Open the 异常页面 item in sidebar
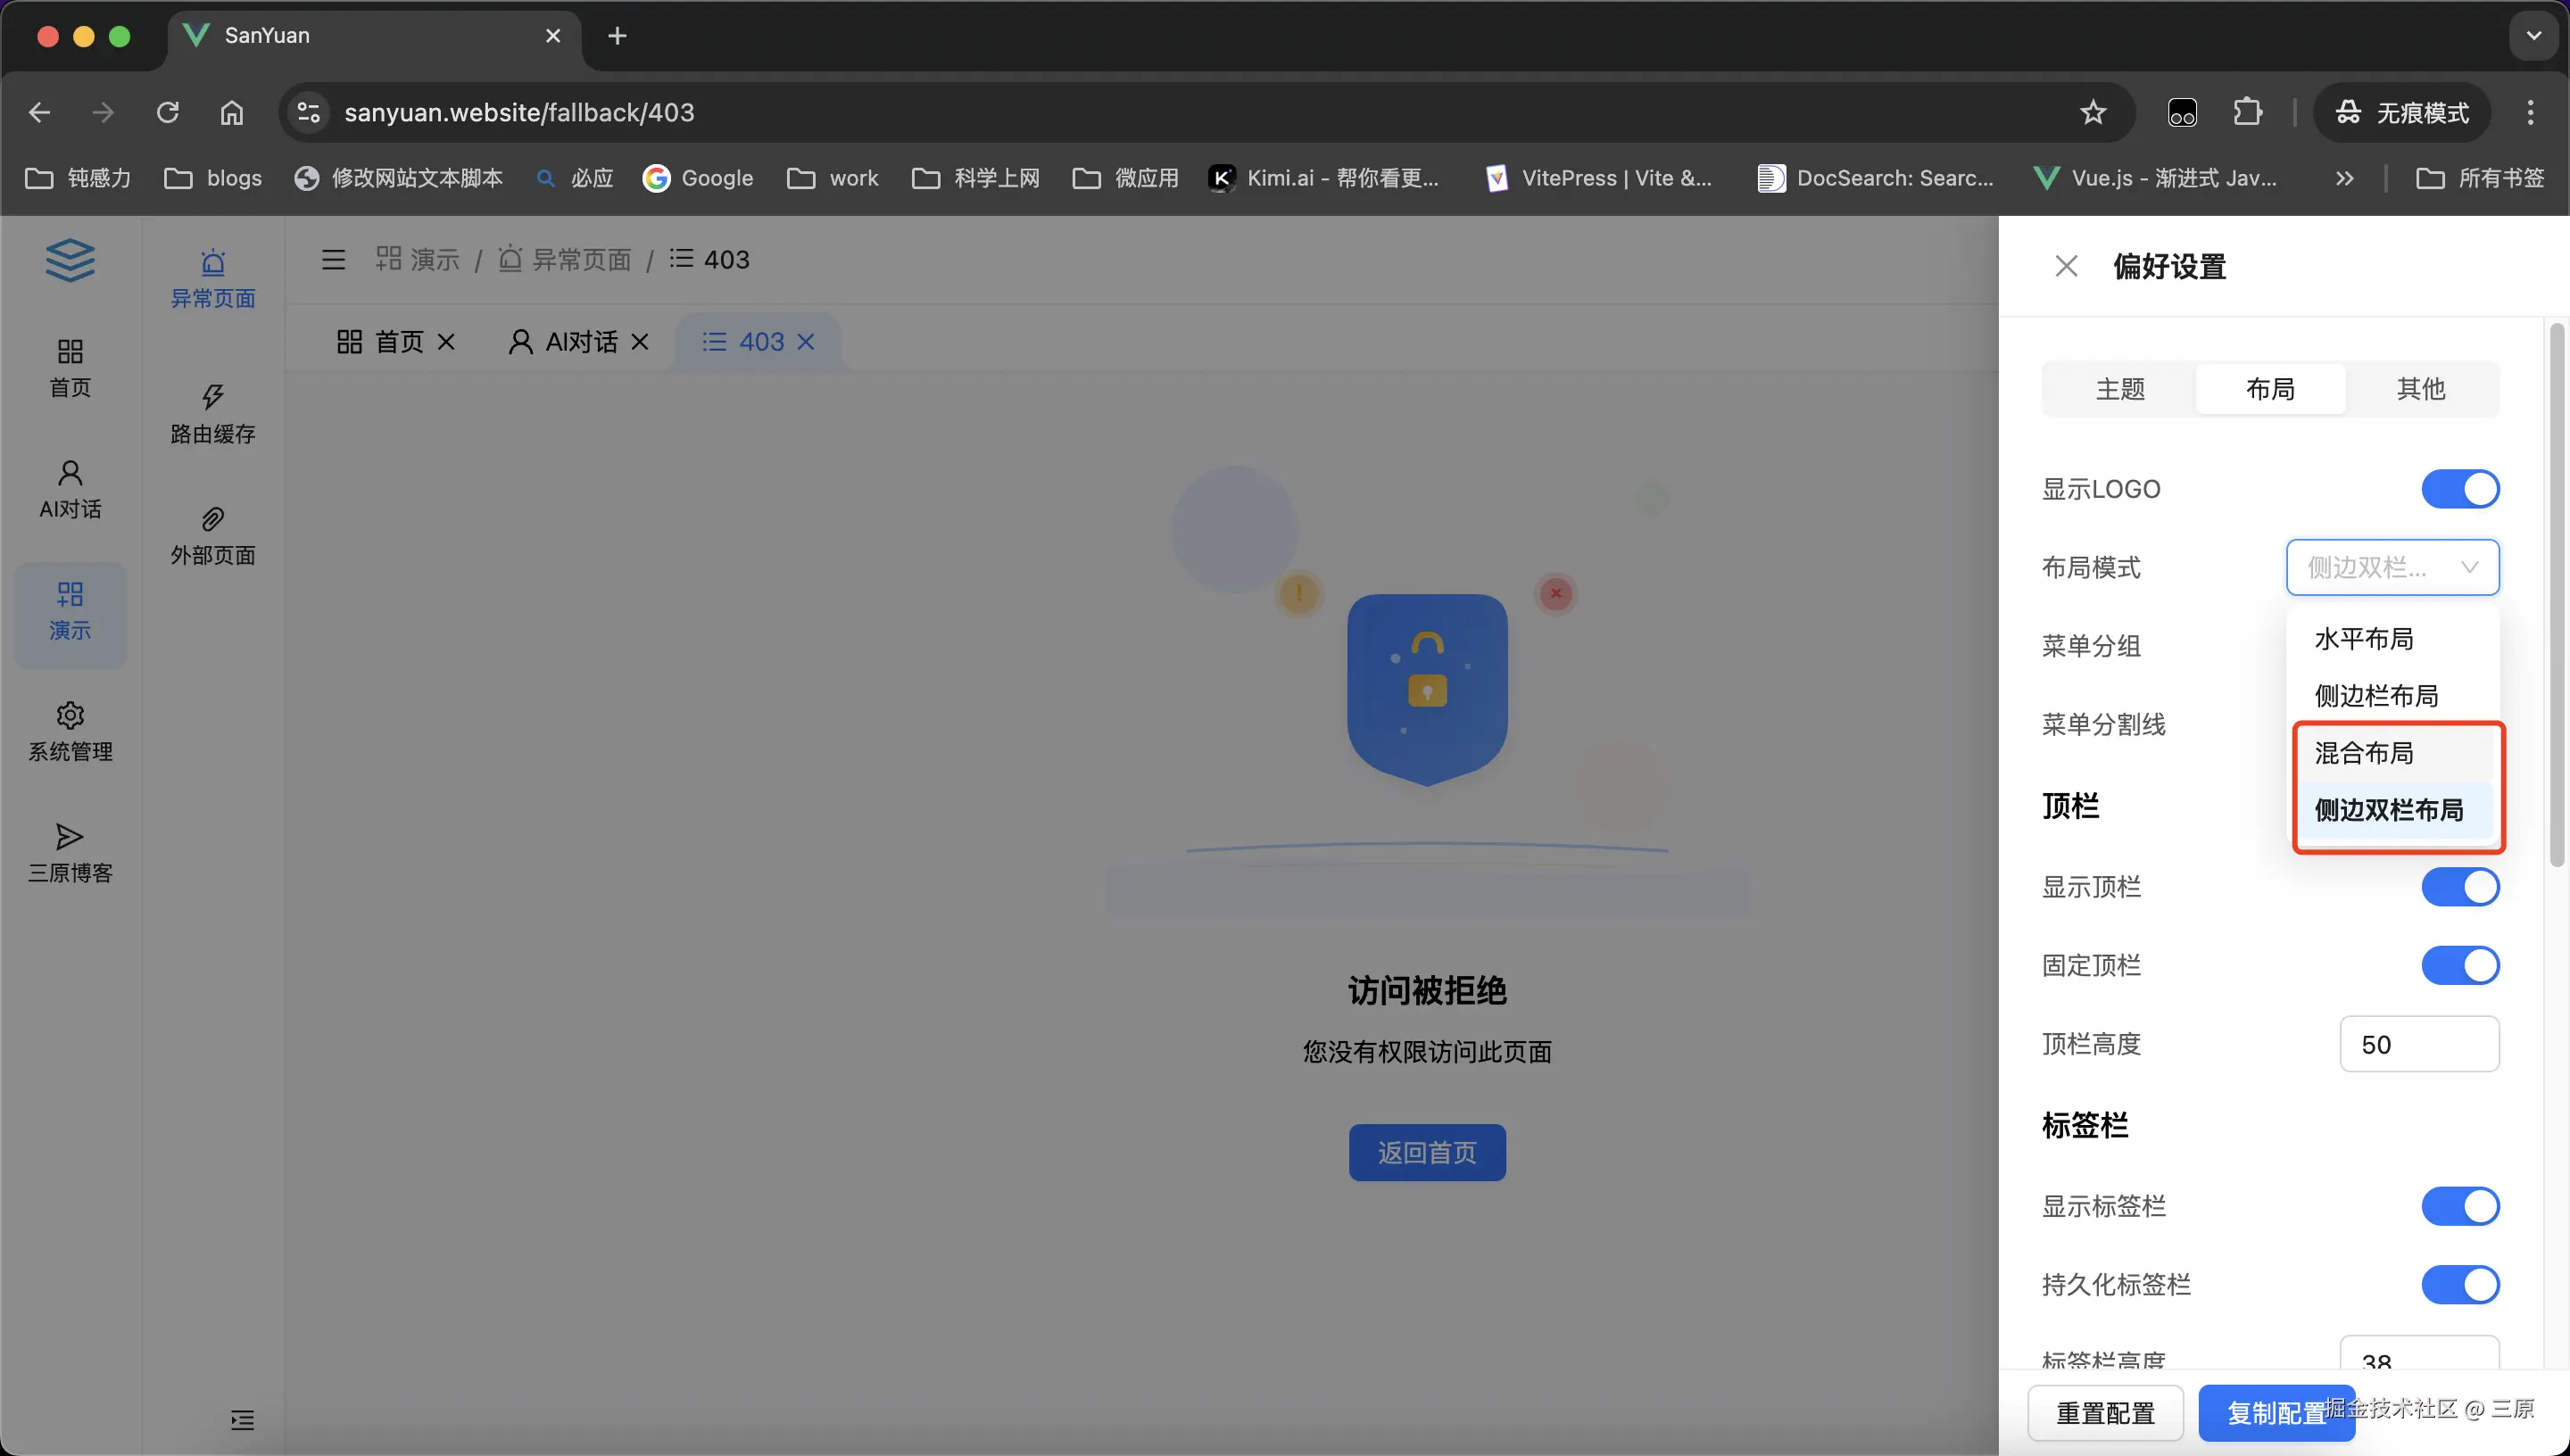This screenshot has width=2570, height=1456. point(212,275)
